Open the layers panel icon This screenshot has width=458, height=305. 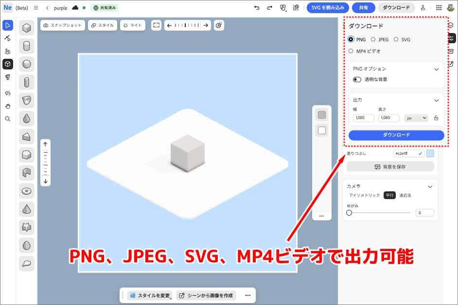click(x=451, y=24)
